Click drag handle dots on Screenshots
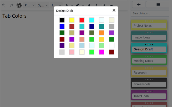 [149, 80]
